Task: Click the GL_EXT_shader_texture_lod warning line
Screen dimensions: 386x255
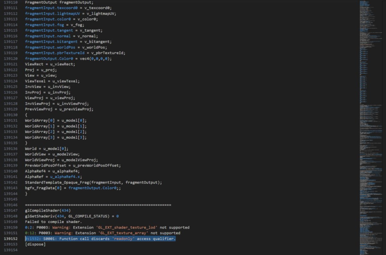Action: (107, 227)
